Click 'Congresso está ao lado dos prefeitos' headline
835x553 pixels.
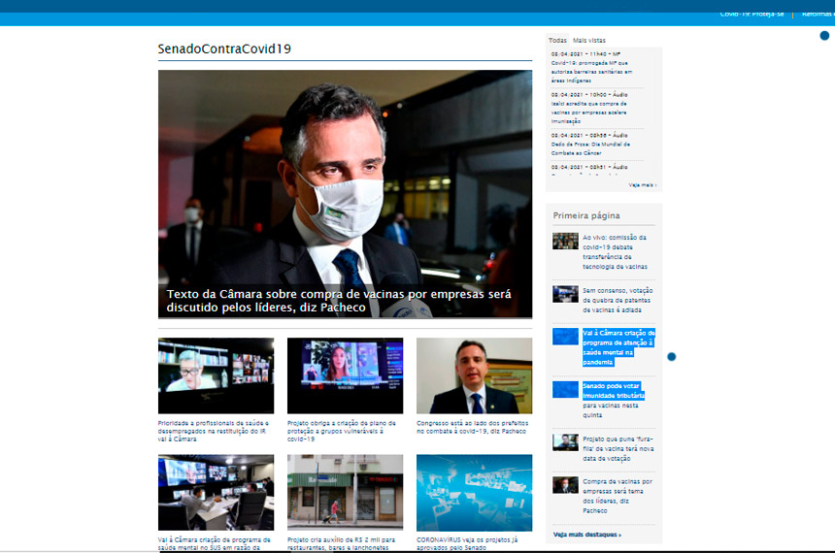pyautogui.click(x=474, y=427)
